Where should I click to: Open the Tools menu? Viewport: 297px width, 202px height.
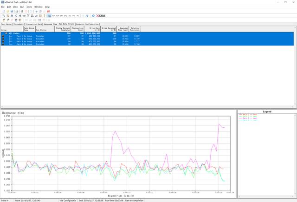[x=29, y=7]
